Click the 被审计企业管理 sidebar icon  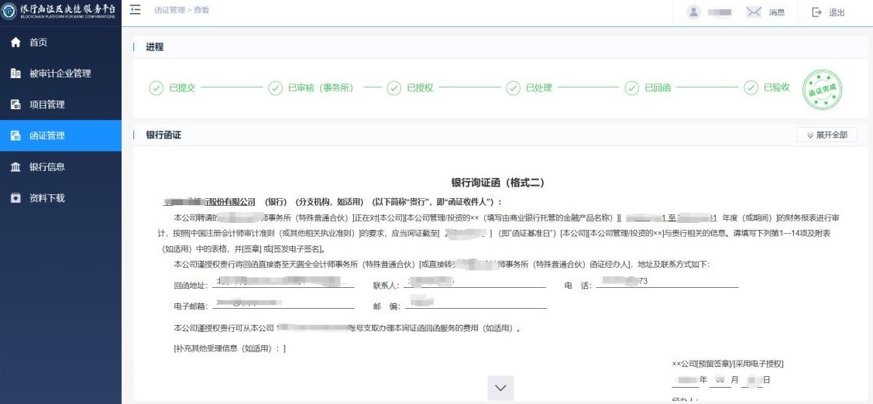15,74
